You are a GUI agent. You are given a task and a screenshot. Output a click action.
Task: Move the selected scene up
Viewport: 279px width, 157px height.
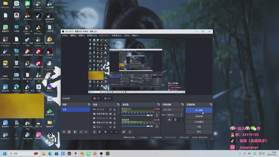click(x=81, y=132)
